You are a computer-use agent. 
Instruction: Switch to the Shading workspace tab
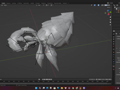32,3
